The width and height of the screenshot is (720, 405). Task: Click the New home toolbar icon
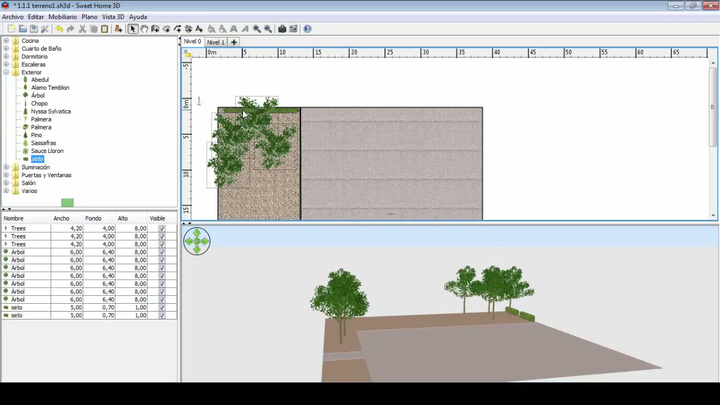[11, 29]
